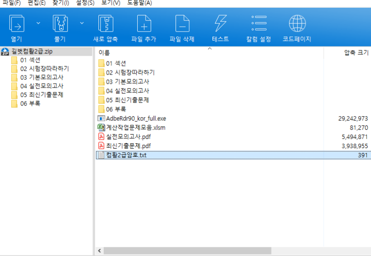The width and height of the screenshot is (371, 256).
Task: Click the 01 섹션 folder icon in file list
Action: [101, 63]
